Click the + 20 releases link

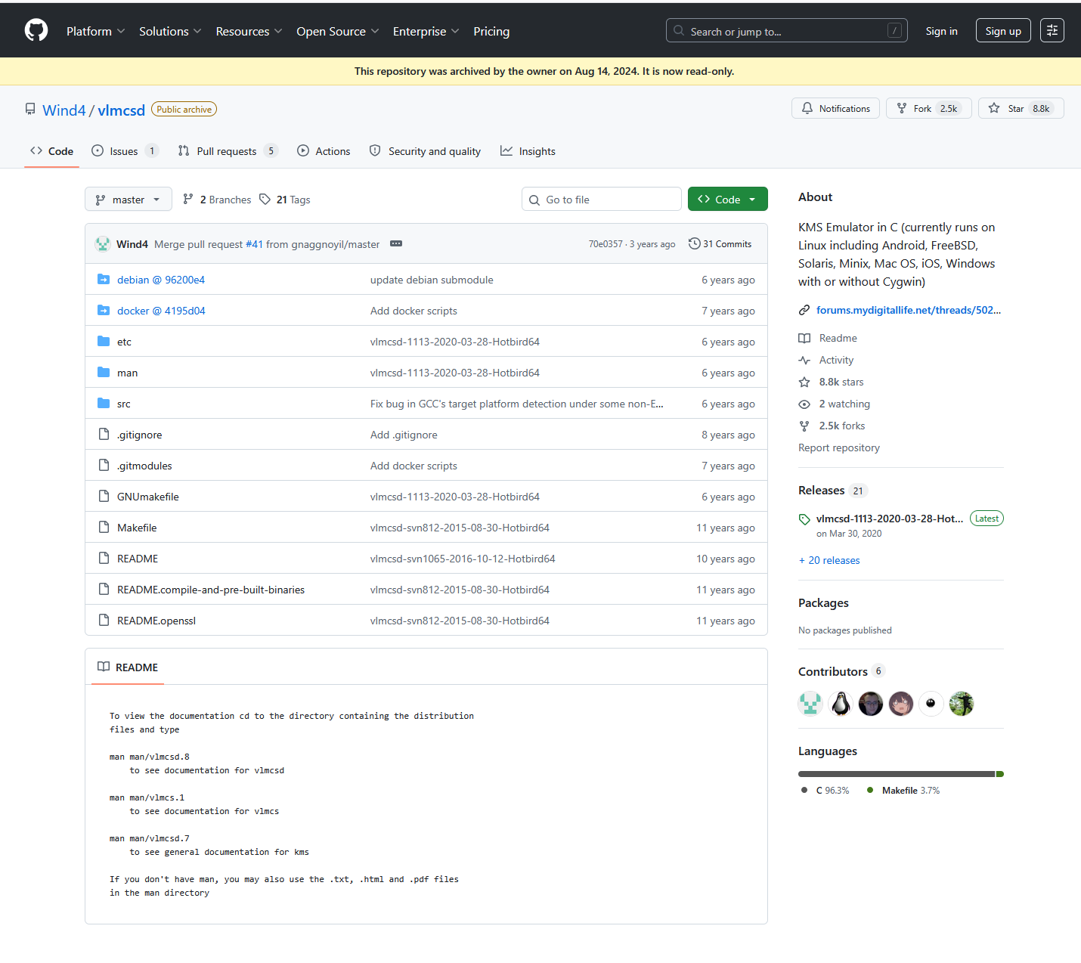[829, 560]
